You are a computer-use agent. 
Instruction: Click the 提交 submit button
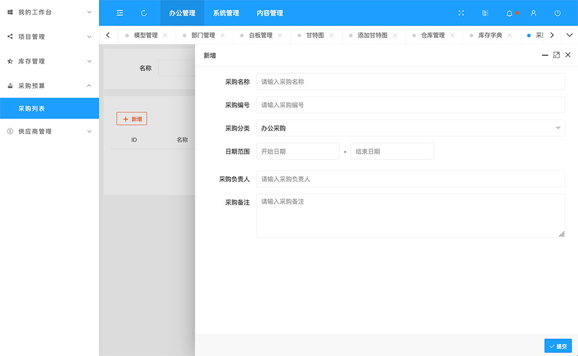click(x=558, y=346)
